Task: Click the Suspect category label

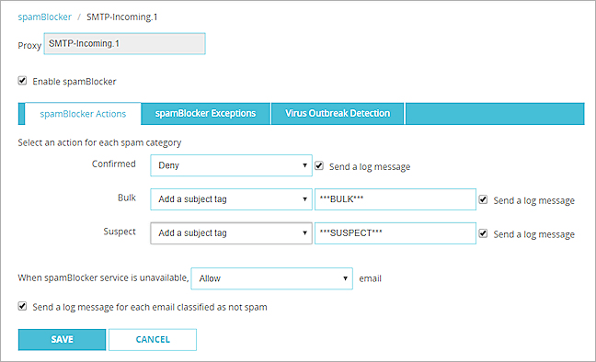Action: [120, 232]
